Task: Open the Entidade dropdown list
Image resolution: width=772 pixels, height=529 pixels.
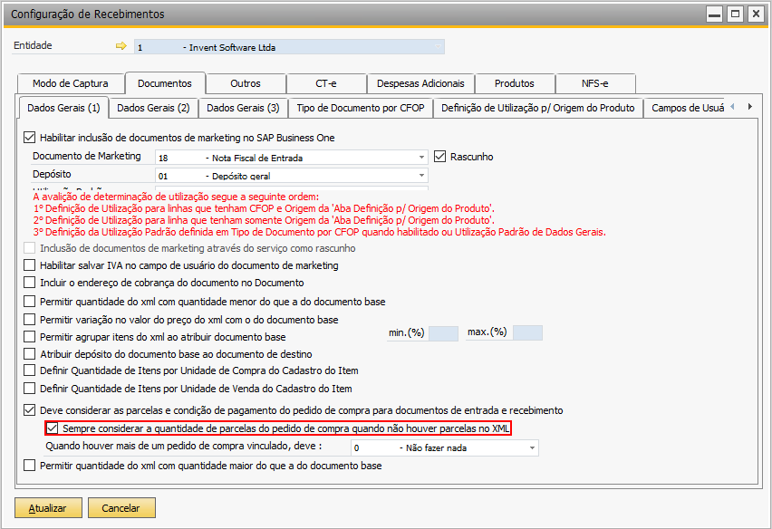Action: (x=438, y=47)
